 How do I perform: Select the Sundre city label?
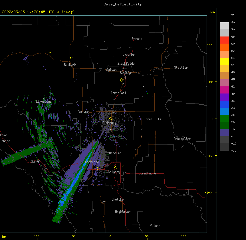point(83,111)
